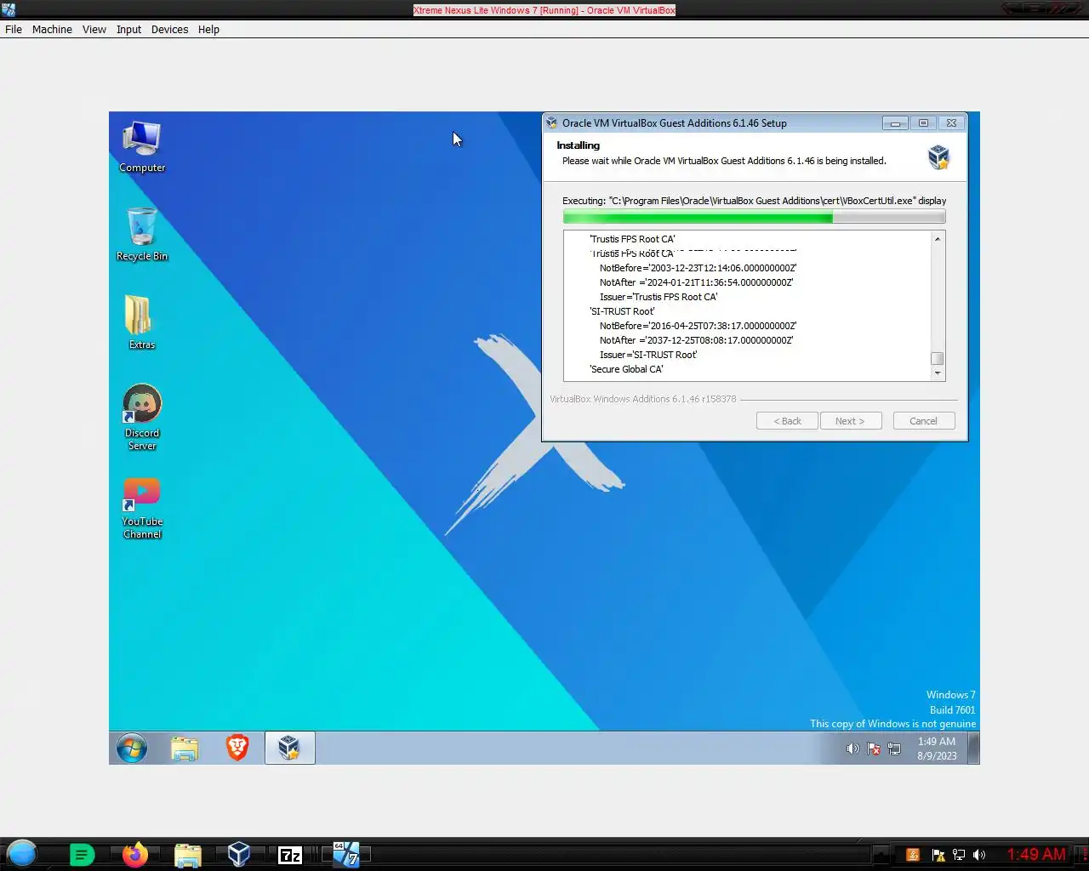The width and height of the screenshot is (1089, 871).
Task: Open the Input menu
Action: 129,29
